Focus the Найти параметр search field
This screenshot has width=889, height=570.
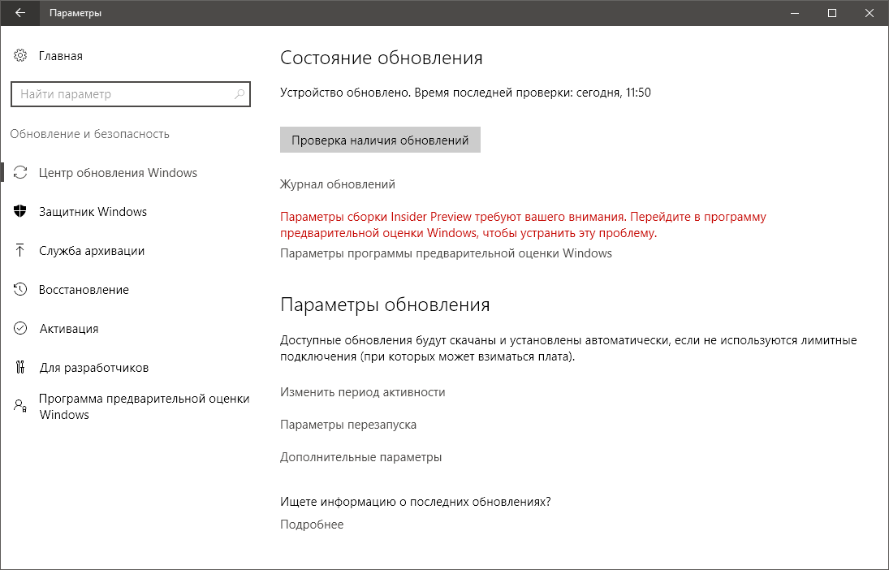pos(122,94)
